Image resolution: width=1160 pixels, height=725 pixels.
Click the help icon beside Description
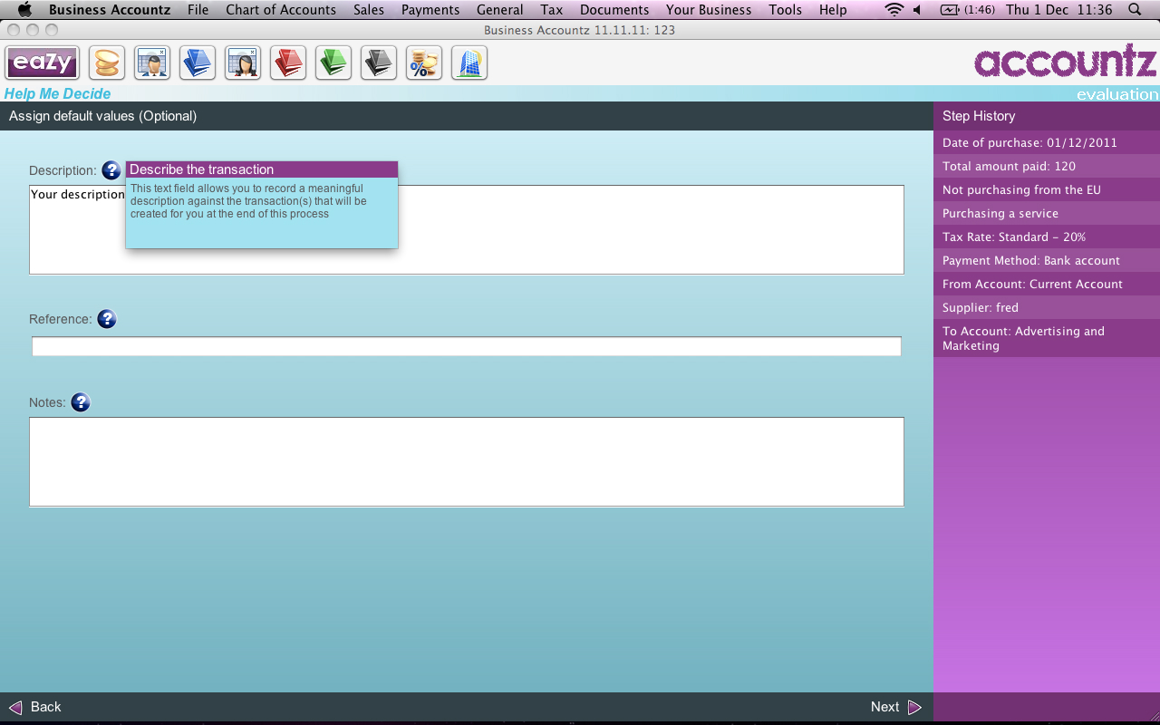click(x=111, y=170)
